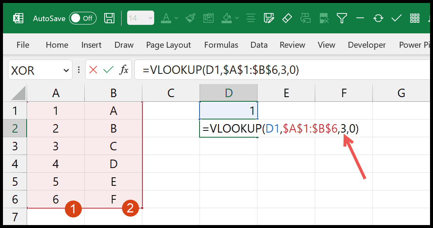Open the Formulas ribbon tab
This screenshot has height=228, width=433.
(221, 45)
